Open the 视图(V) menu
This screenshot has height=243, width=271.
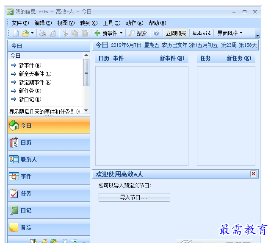(x=66, y=23)
